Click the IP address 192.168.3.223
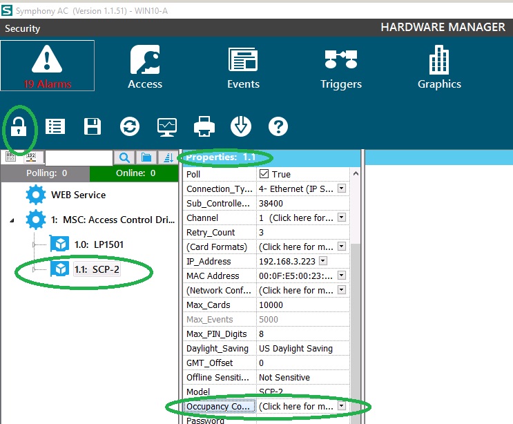The image size is (513, 424). click(287, 261)
